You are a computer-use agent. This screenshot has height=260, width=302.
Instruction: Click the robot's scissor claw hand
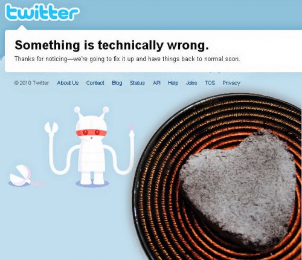51,128
